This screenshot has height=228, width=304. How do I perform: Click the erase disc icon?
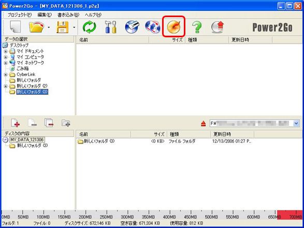coord(132,27)
